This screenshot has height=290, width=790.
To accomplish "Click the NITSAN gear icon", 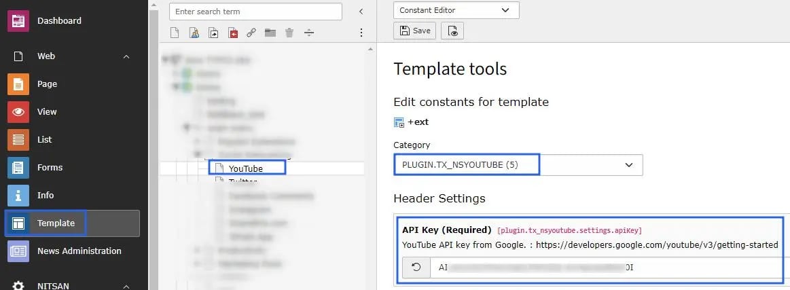I will point(18,285).
